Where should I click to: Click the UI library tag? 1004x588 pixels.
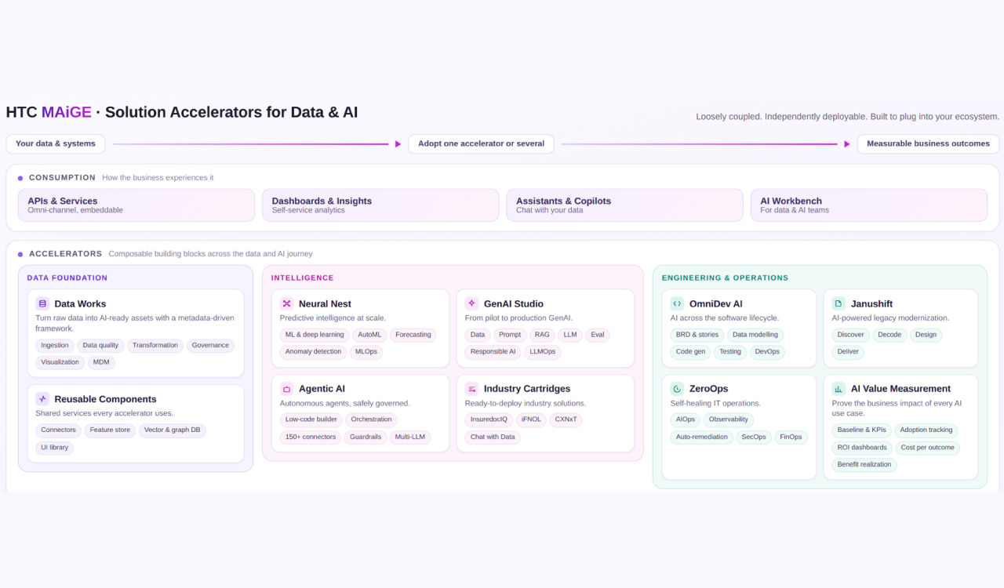(x=55, y=448)
